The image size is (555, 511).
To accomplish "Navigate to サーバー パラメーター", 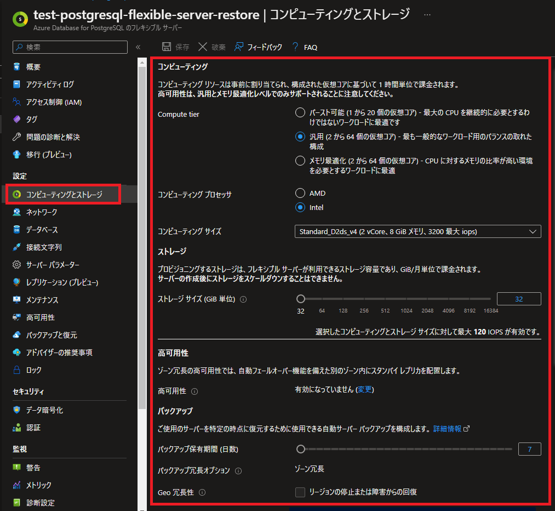I will [x=53, y=264].
